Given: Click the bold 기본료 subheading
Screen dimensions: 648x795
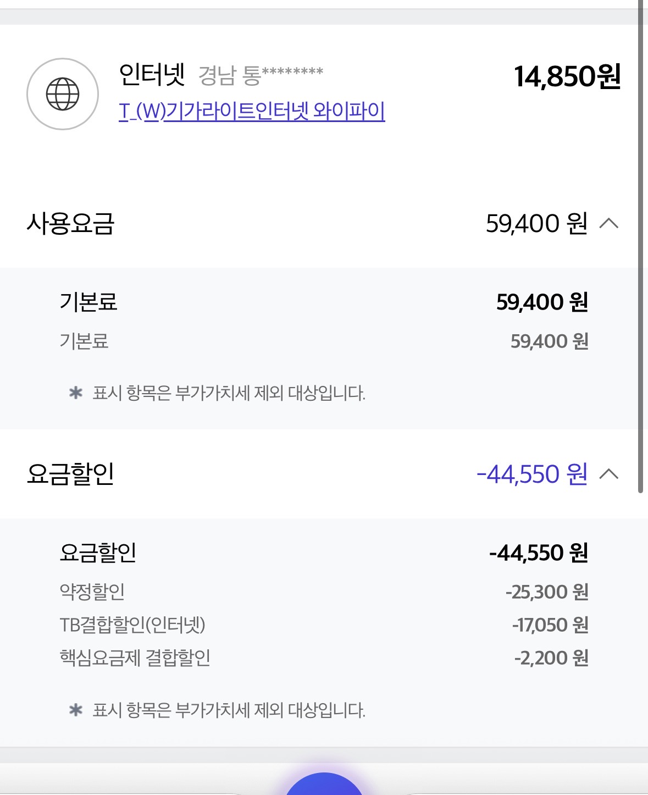Looking at the screenshot, I should [x=88, y=302].
